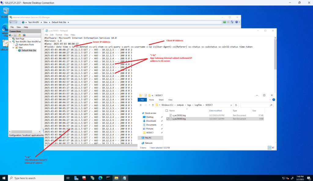
Task: Select Application Pools in the Connections tree
Action: [x=26, y=44]
